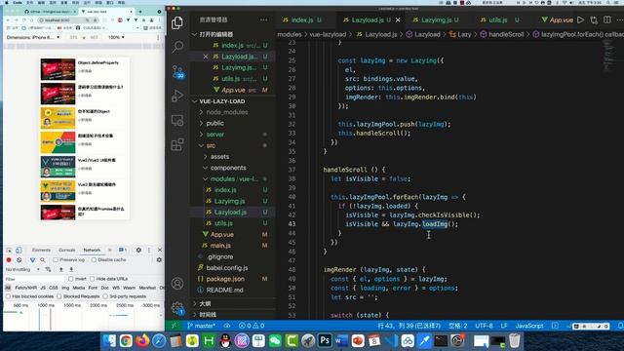Expand the public folder
Screen dimensions: 624x351
[214, 124]
